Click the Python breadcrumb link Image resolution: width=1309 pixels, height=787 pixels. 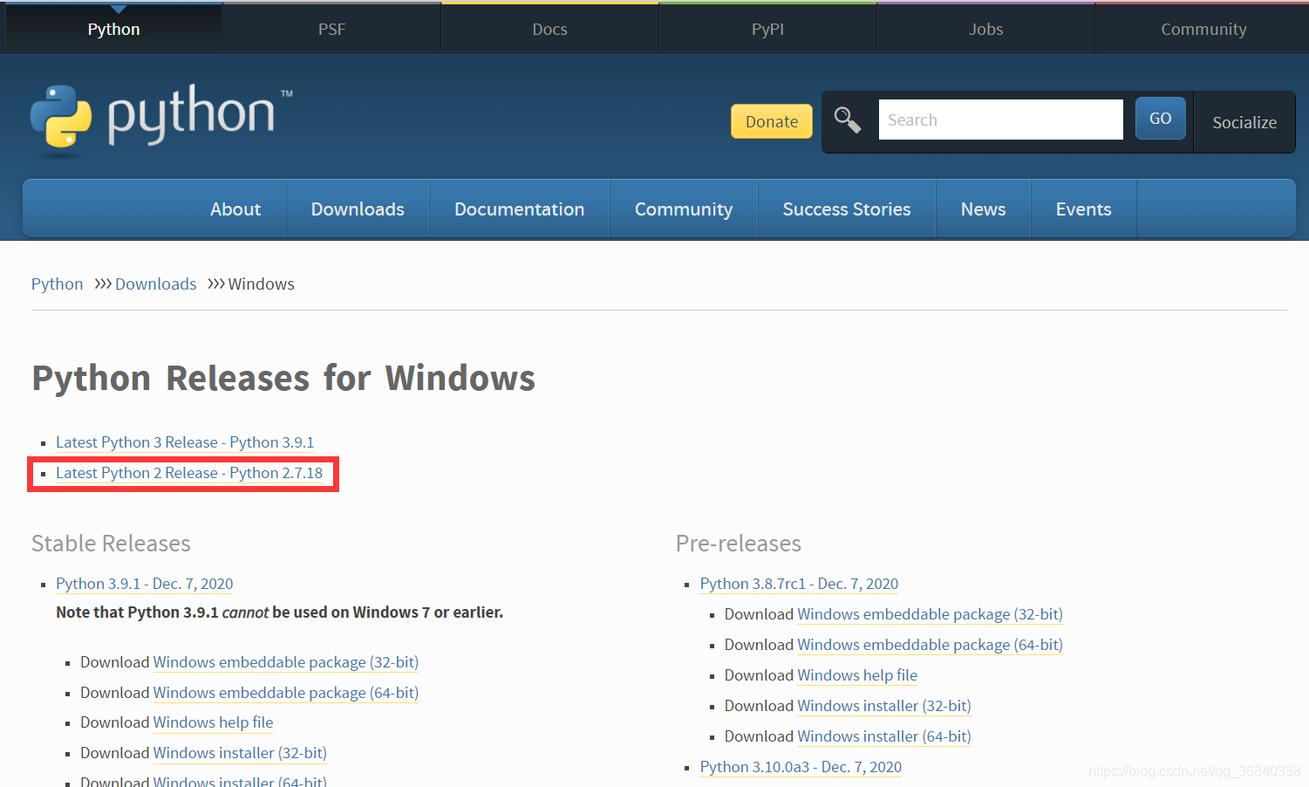58,284
